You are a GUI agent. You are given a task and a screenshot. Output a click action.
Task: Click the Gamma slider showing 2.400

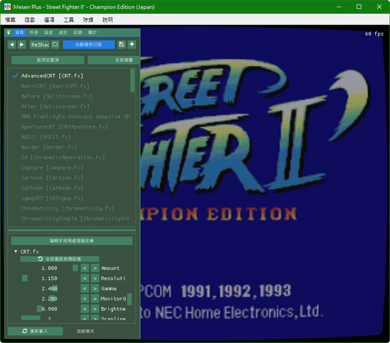pos(50,289)
